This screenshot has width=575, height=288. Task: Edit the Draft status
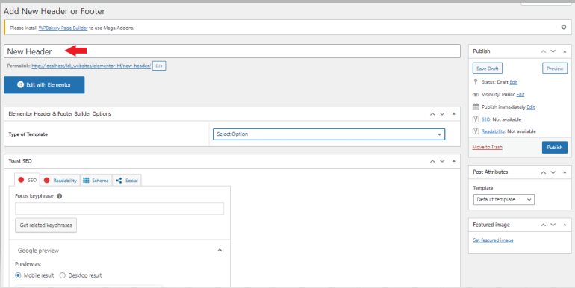tap(514, 82)
